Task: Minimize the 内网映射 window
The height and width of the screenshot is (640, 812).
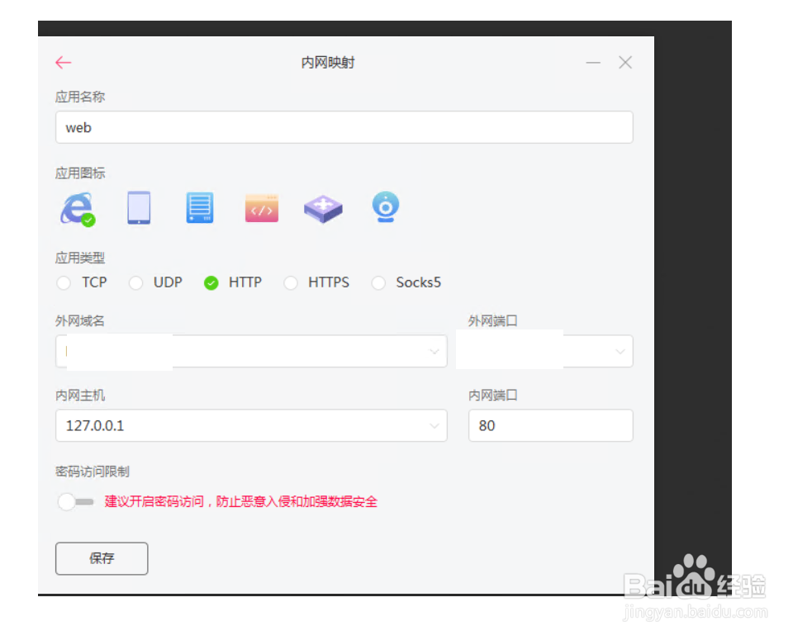Action: coord(593,63)
